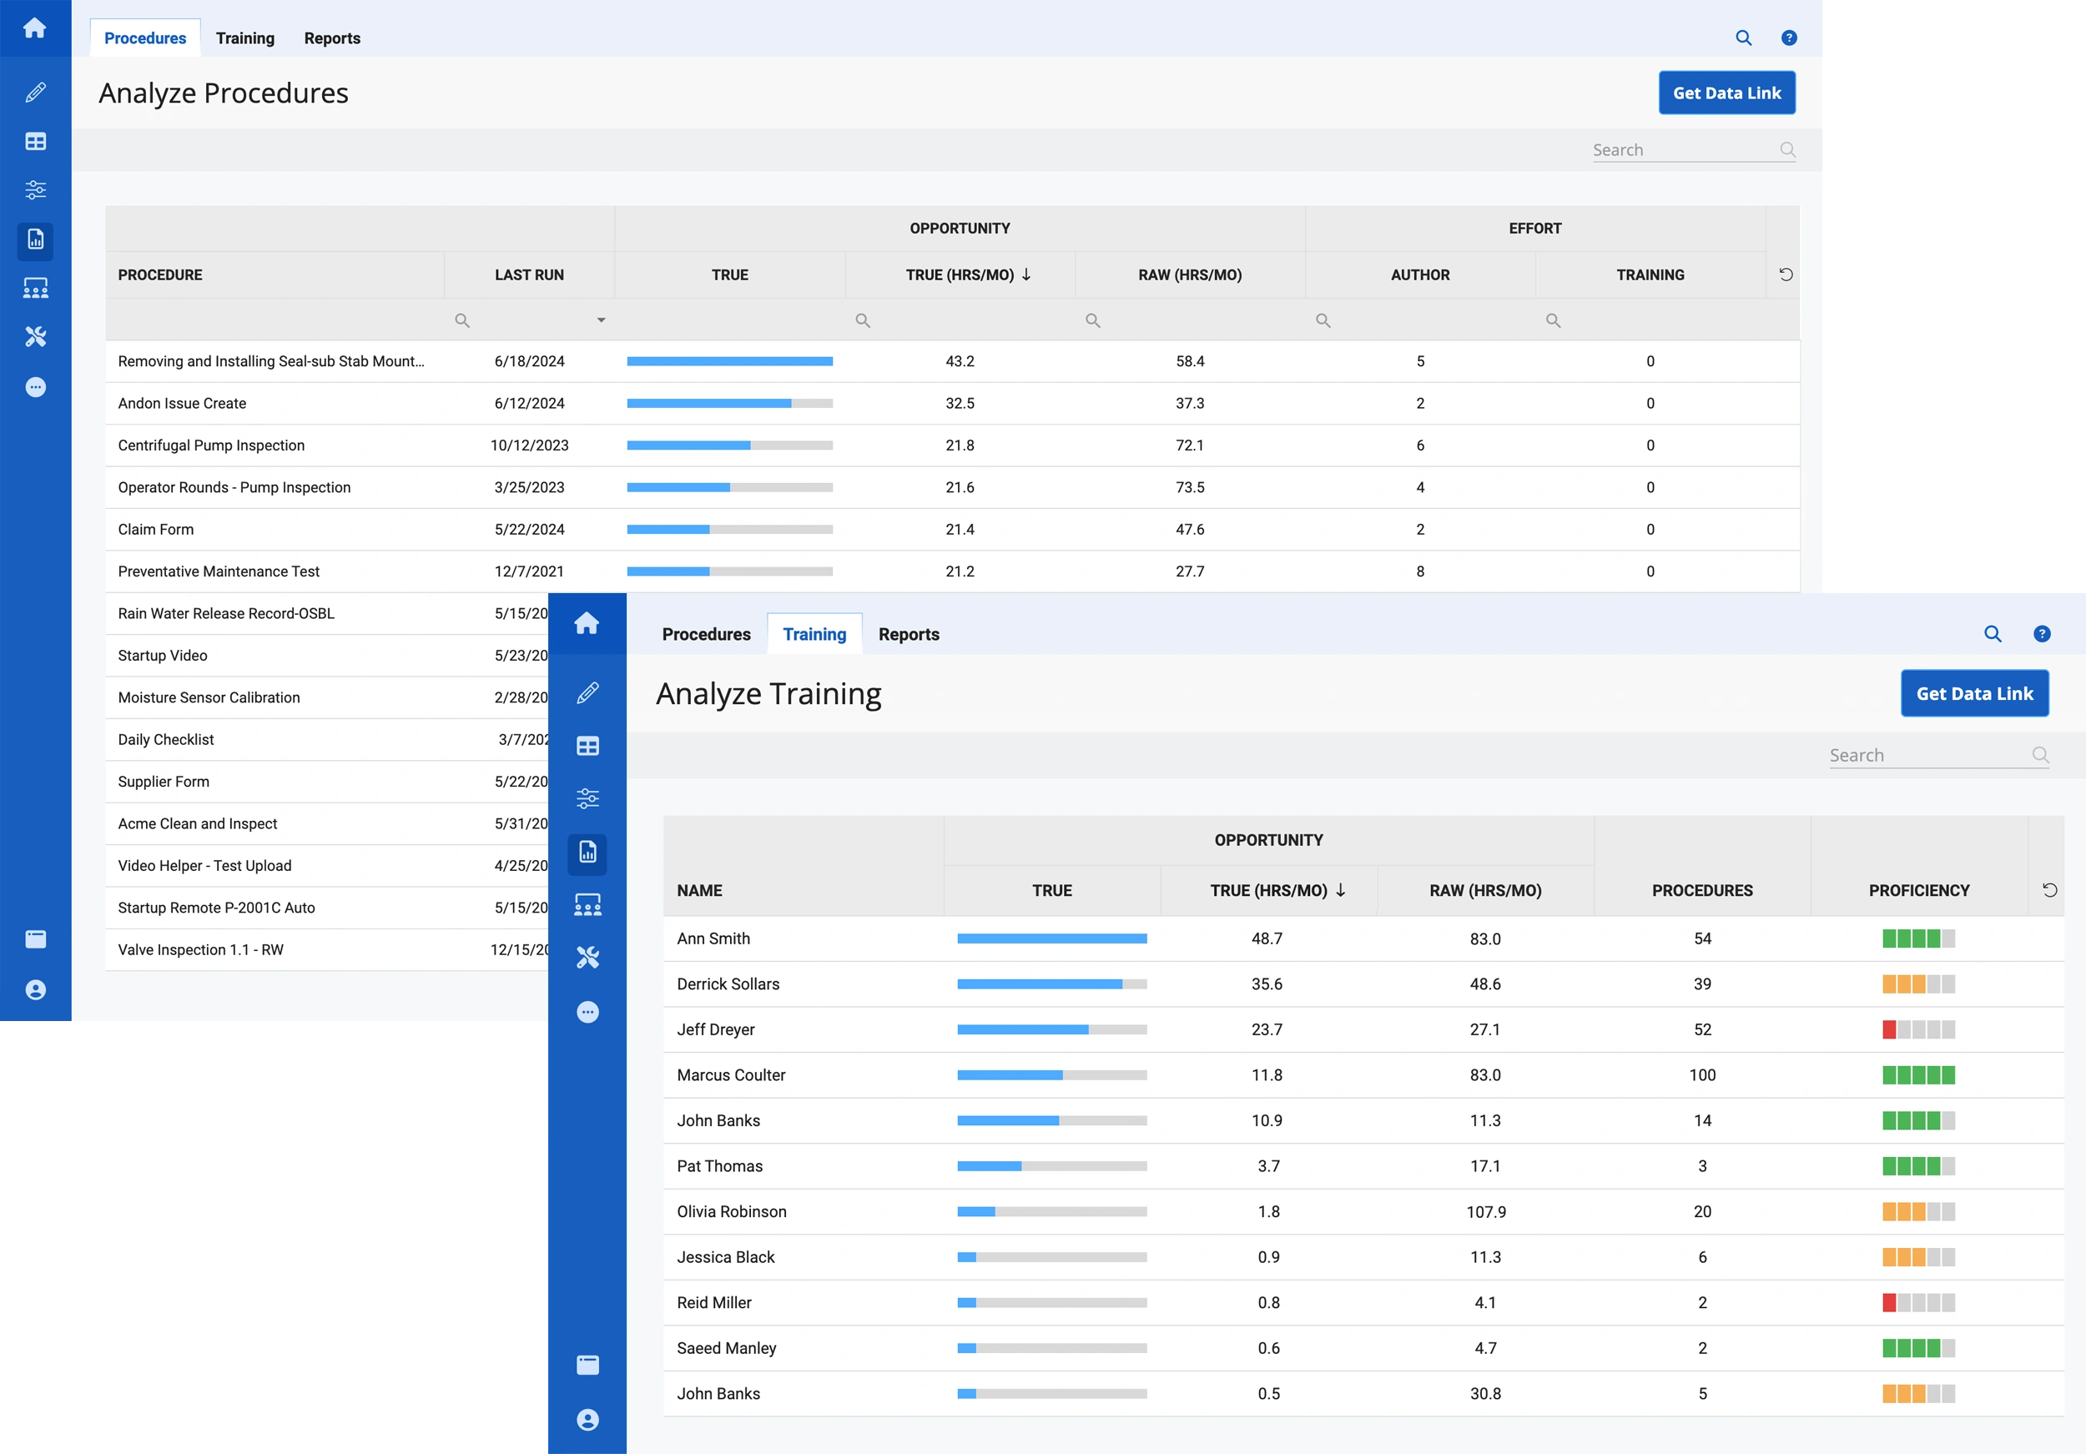Open the table grid panel icon
The height and width of the screenshot is (1454, 2086).
35,141
